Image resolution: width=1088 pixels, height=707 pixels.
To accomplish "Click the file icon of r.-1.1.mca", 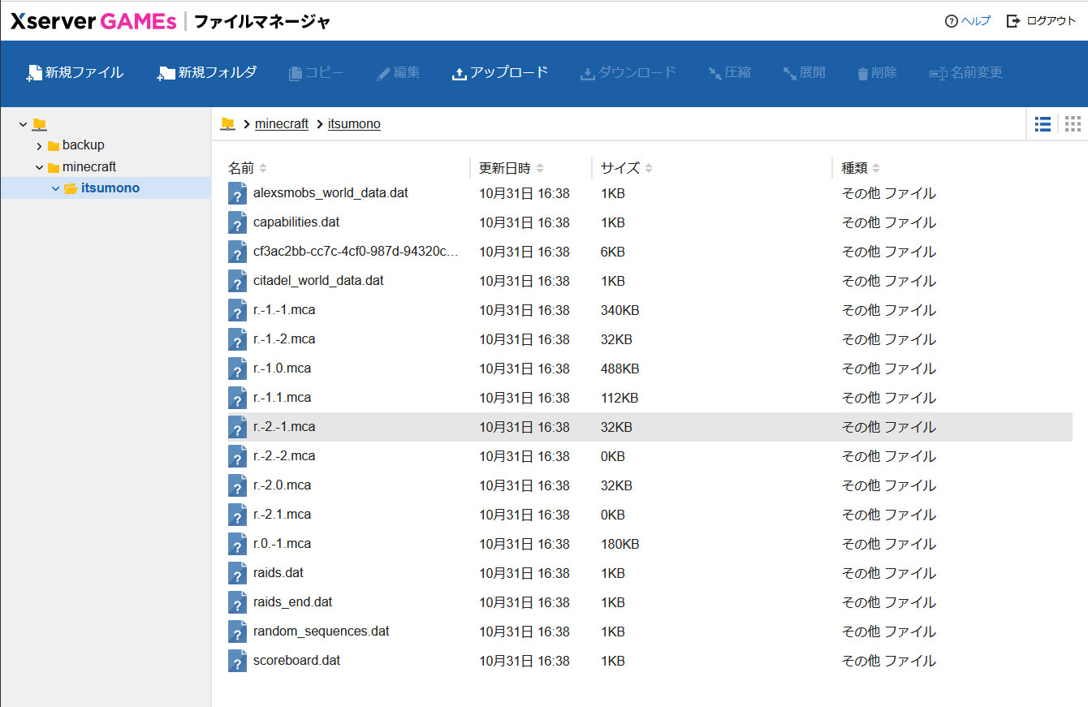I will point(237,398).
